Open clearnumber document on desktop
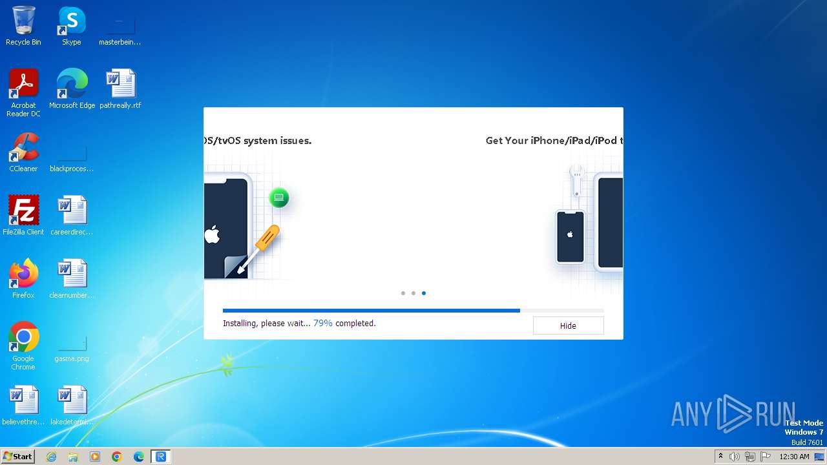The width and height of the screenshot is (827, 465). (72, 279)
